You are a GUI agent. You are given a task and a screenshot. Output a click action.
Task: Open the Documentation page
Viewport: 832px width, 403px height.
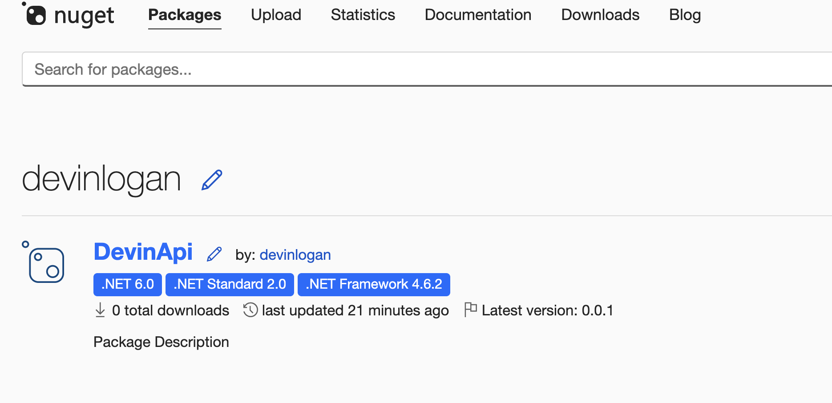point(478,15)
